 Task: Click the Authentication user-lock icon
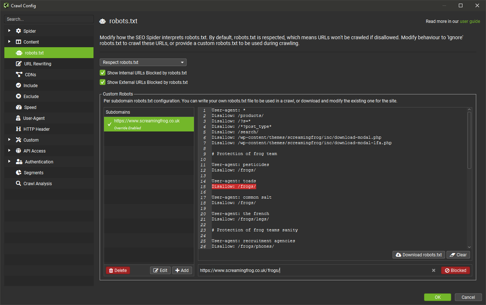point(19,162)
